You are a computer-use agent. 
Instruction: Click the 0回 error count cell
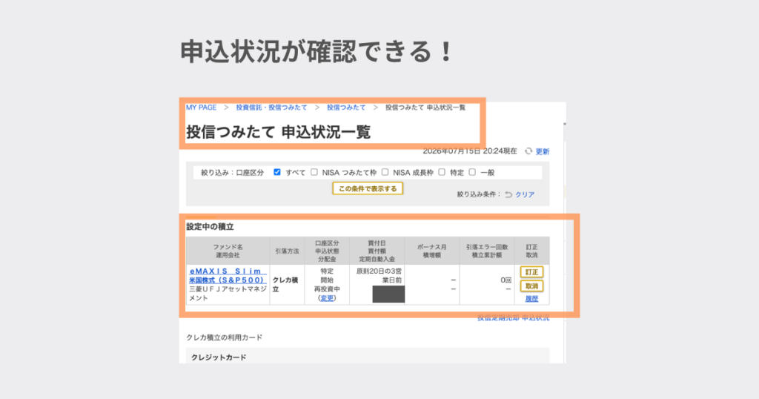506,280
